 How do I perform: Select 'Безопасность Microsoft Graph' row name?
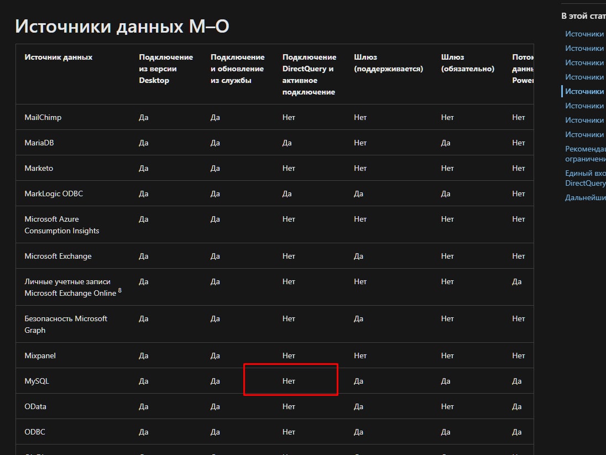tap(66, 325)
